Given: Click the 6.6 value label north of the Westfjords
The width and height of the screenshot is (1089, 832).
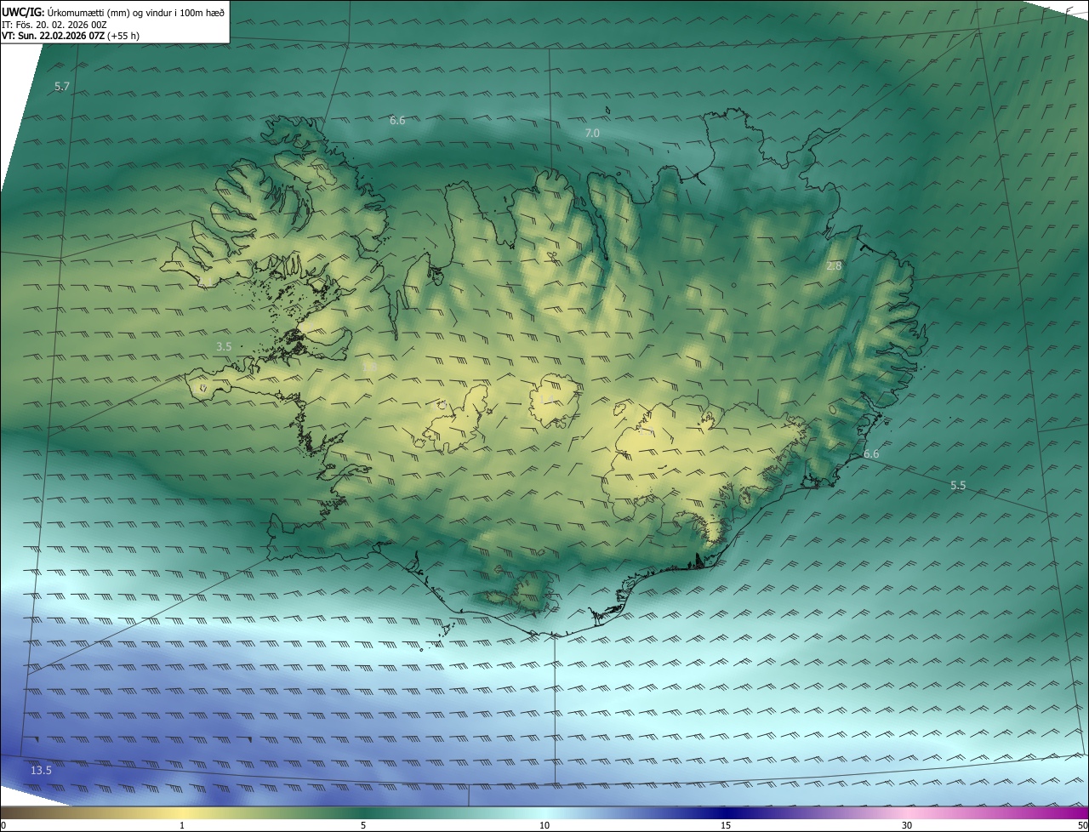Looking at the screenshot, I should click(x=397, y=121).
